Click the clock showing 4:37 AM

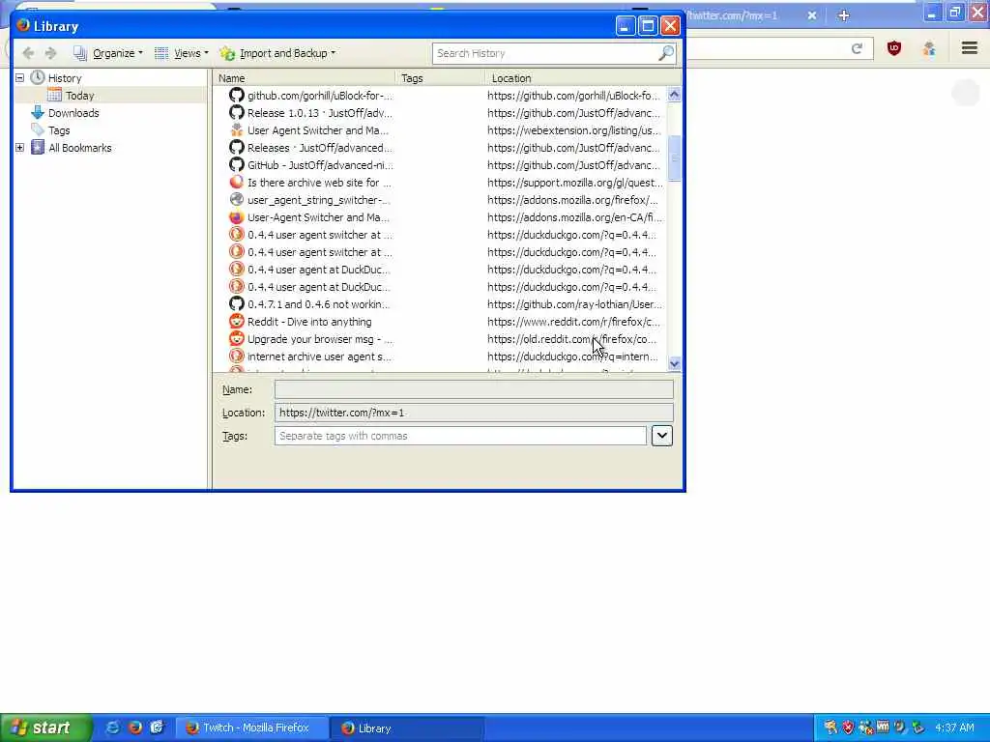(954, 728)
